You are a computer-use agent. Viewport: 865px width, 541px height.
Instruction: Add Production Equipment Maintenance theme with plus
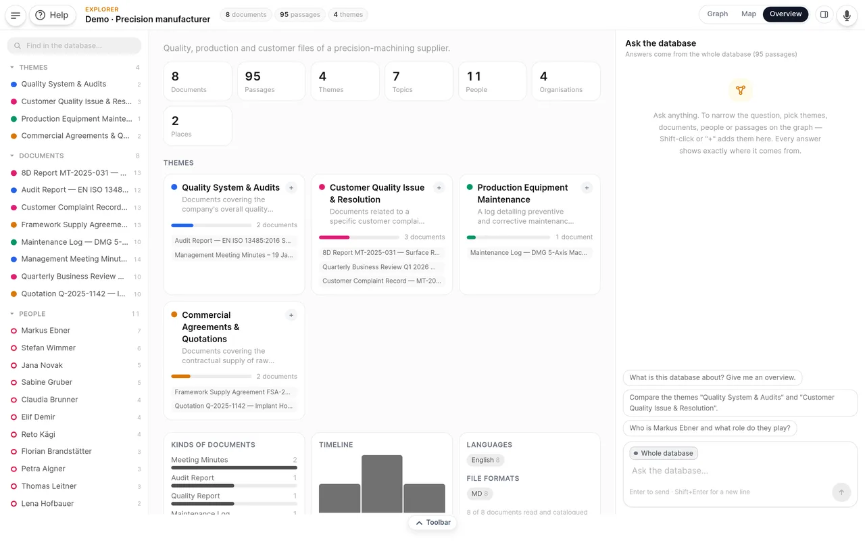[587, 188]
